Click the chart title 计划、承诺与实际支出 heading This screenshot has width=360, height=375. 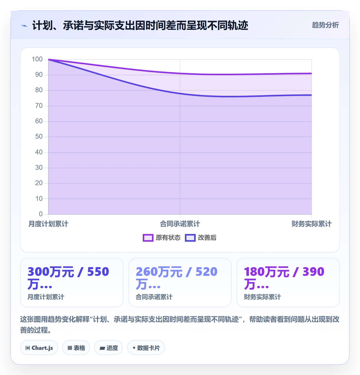pyautogui.click(x=140, y=25)
